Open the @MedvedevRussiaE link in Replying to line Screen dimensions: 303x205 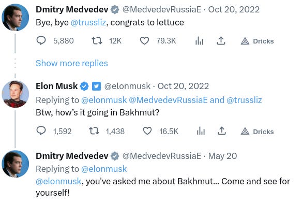point(168,100)
